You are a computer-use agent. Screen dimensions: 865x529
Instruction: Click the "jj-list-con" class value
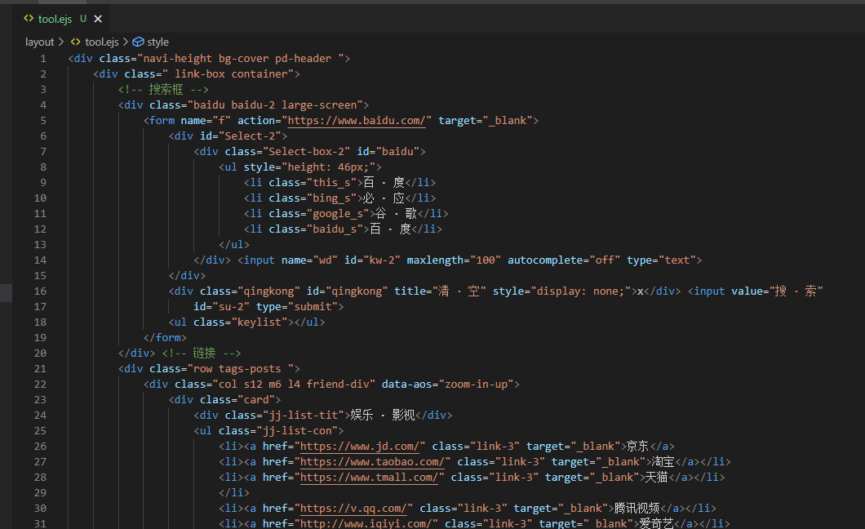coord(297,431)
